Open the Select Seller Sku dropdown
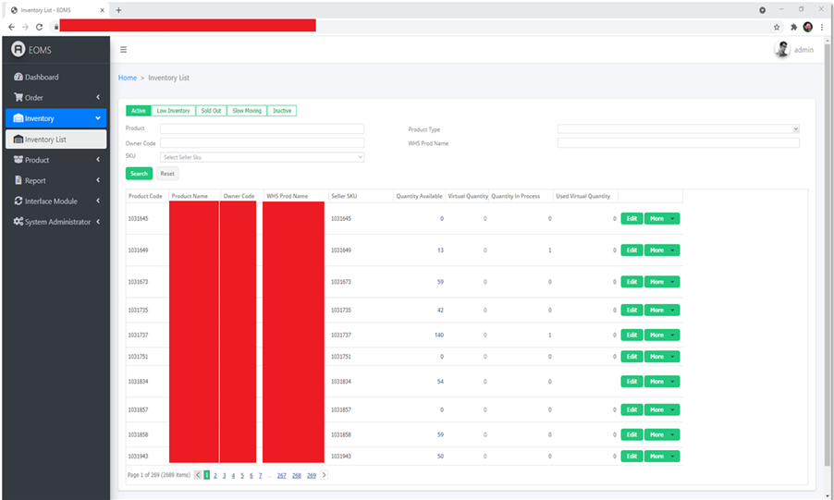Screen dimensions: 834x500 [x=263, y=157]
